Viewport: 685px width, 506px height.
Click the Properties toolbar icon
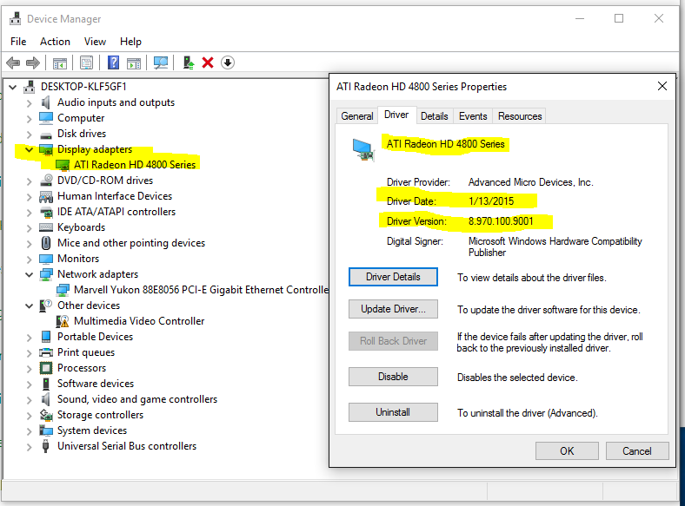tap(87, 62)
